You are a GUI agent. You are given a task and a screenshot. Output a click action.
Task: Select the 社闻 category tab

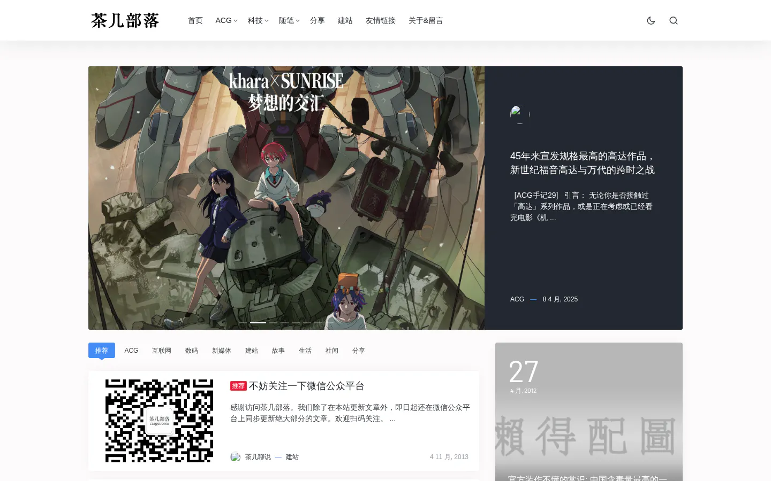332,351
